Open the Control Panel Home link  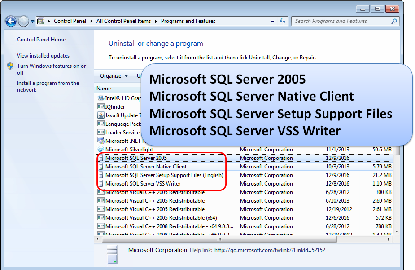coord(41,40)
